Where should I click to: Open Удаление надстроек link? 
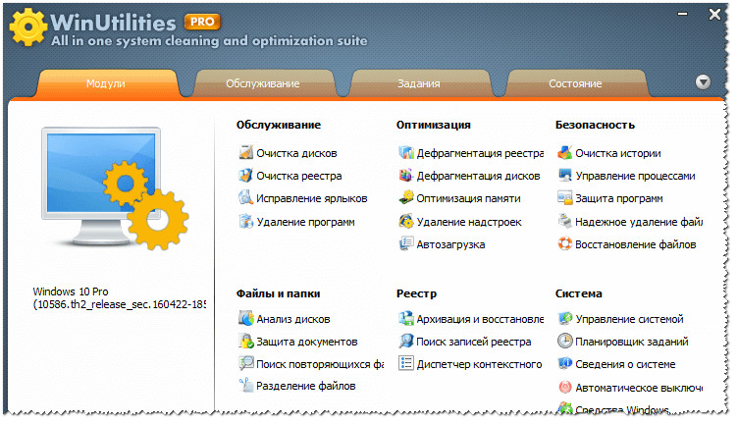point(469,222)
